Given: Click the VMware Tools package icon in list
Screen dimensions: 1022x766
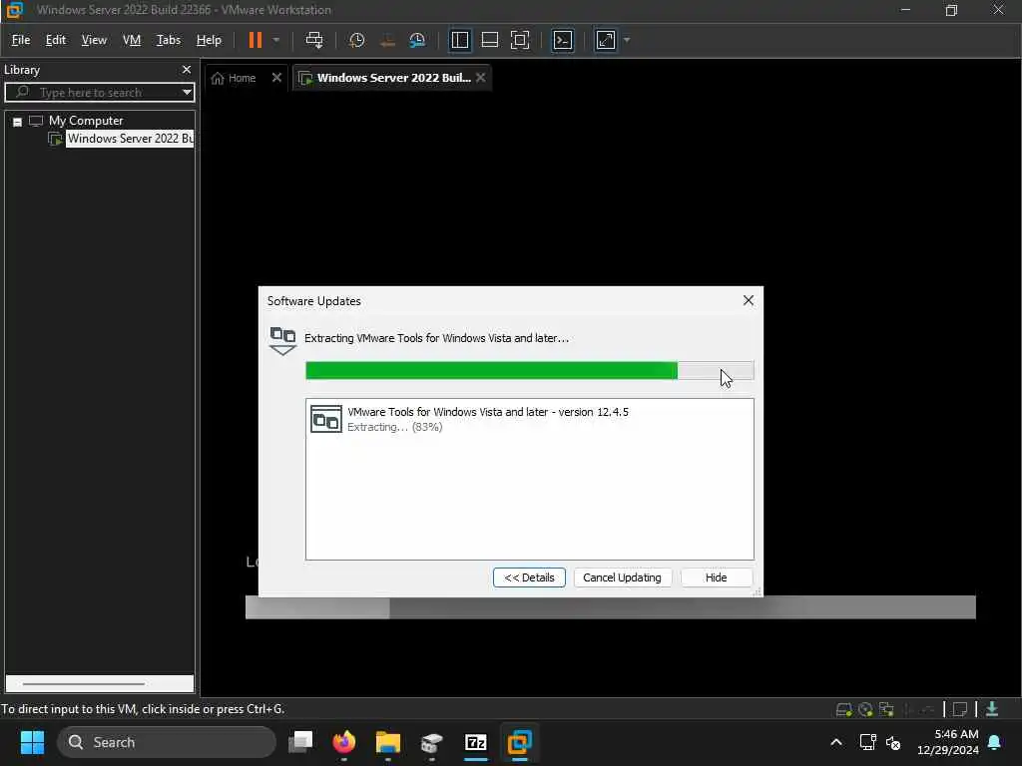Looking at the screenshot, I should (326, 419).
